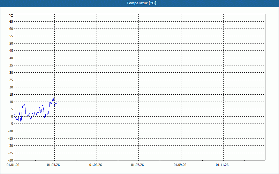This screenshot has height=174, width=279.
Task: Click the 01.05.26 x-axis date label
Action: tap(96, 165)
